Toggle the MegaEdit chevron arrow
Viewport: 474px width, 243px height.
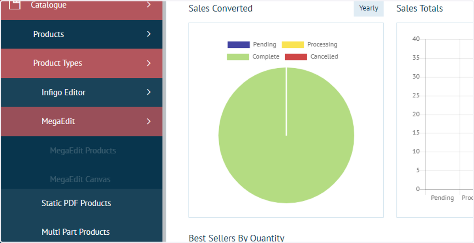(149, 121)
